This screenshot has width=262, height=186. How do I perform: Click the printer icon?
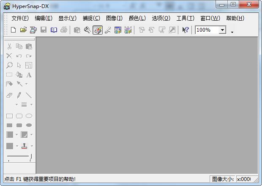coord(64,30)
